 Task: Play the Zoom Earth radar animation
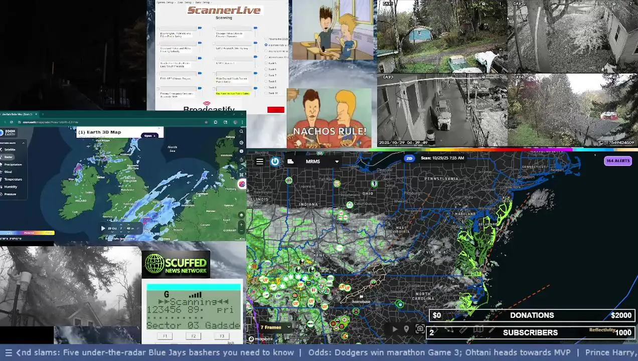103,228
